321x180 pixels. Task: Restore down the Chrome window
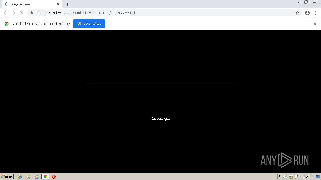click(306, 2)
